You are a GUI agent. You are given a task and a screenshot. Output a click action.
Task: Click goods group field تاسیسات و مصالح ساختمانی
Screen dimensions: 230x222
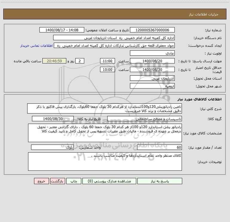[x=145, y=119]
